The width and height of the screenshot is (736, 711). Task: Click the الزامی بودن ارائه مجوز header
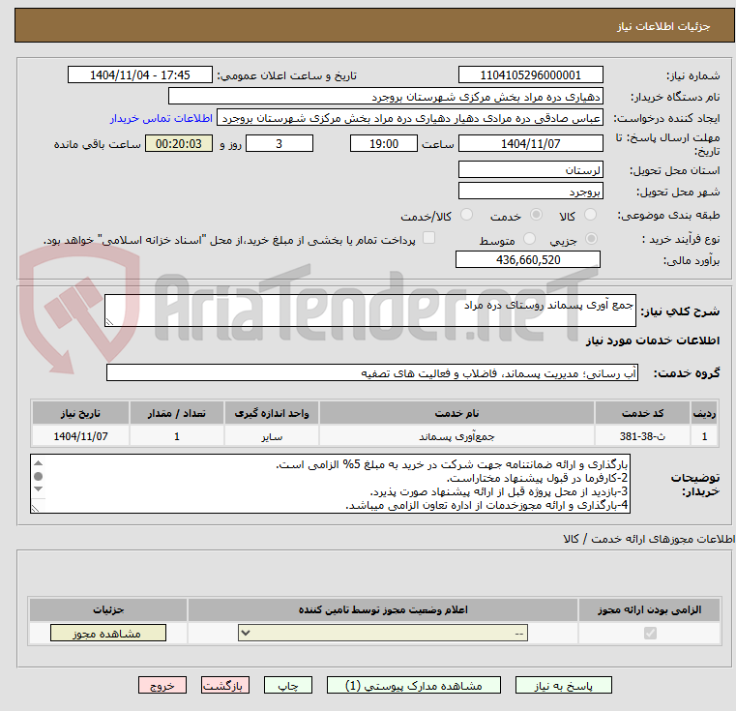point(650,609)
